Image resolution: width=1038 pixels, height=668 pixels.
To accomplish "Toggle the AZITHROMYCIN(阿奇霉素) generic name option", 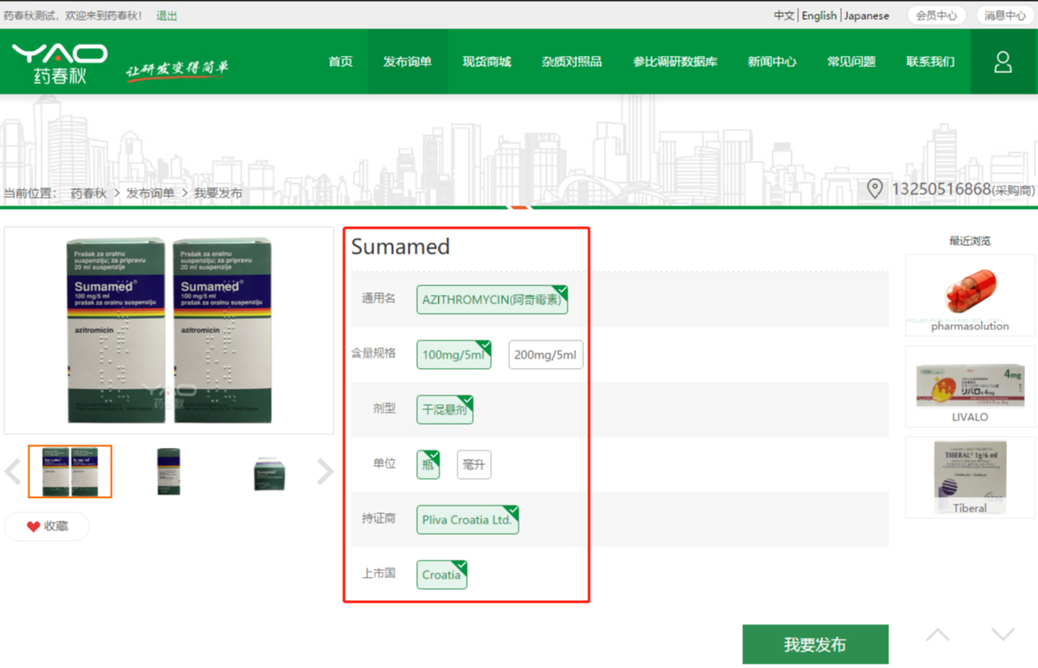I will (x=492, y=300).
